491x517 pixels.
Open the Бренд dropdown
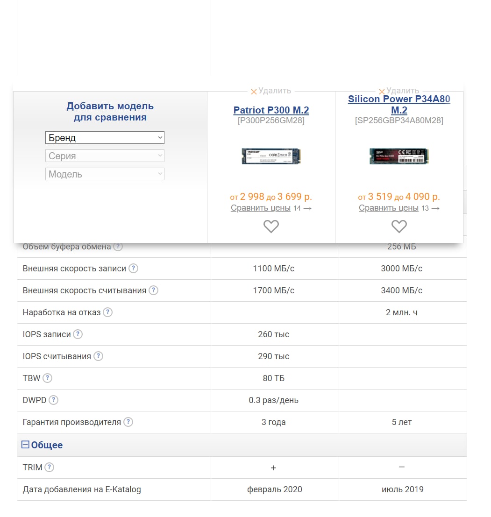[x=105, y=137]
